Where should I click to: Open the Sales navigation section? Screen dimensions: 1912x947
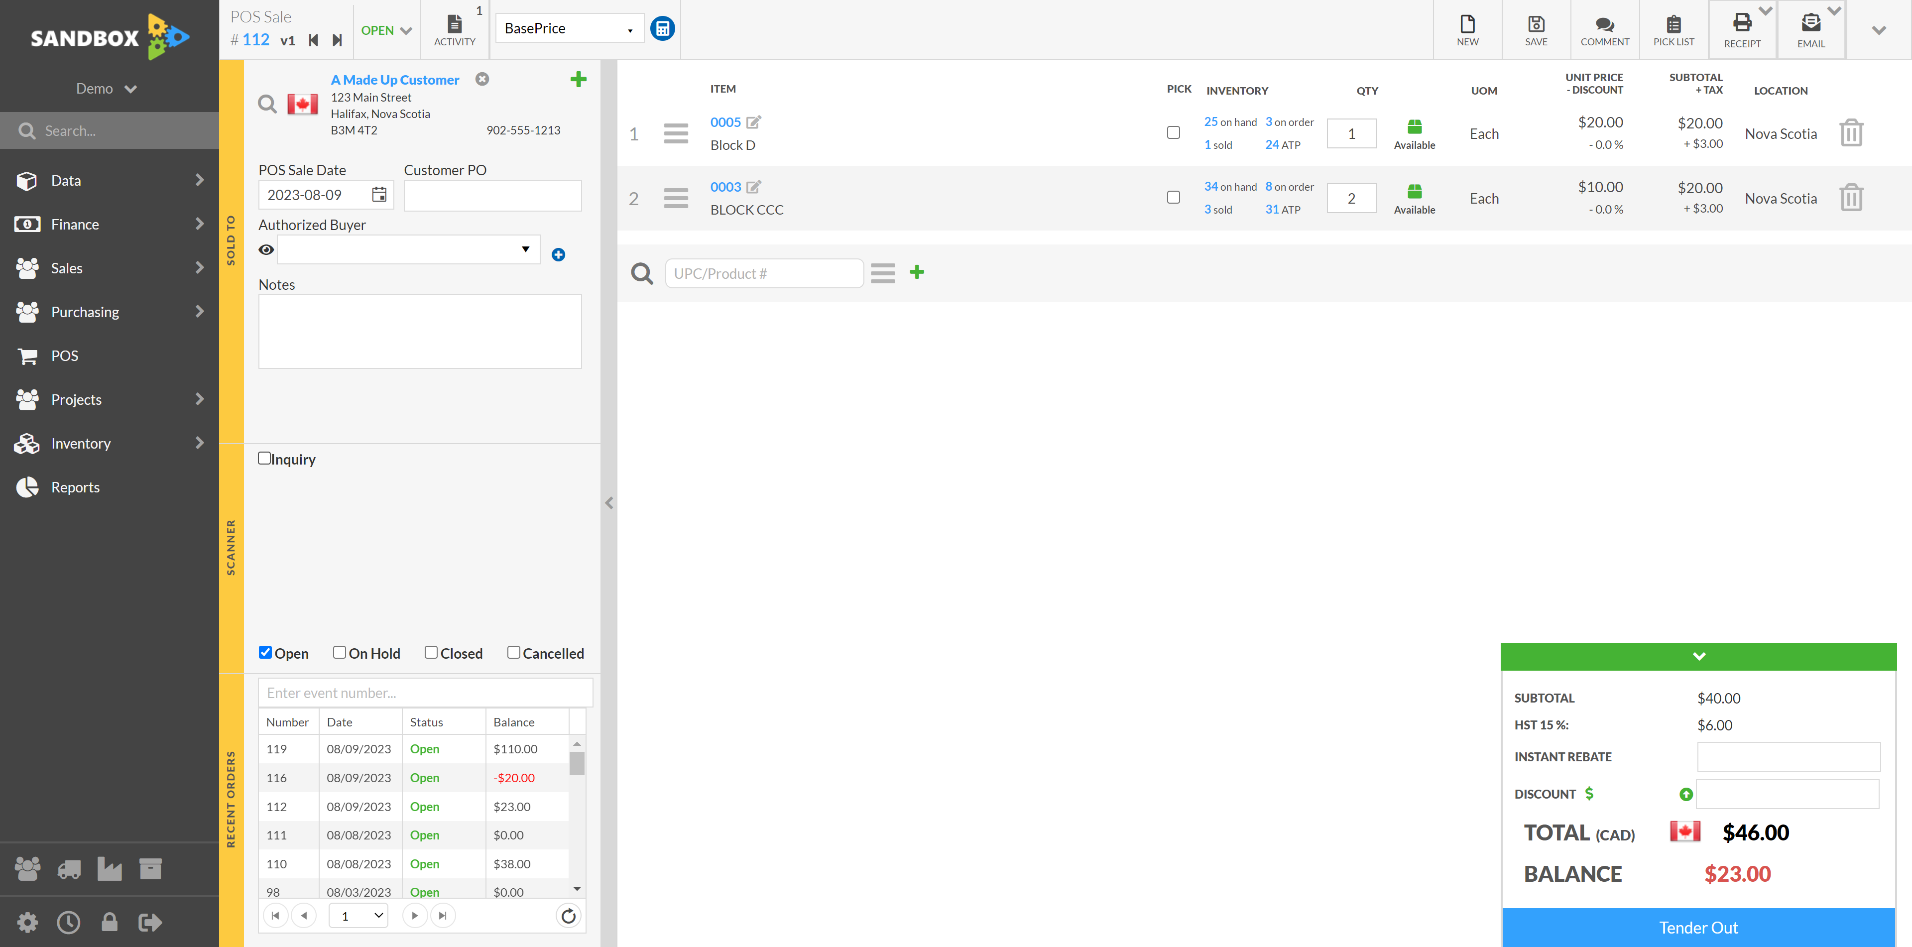coord(109,267)
